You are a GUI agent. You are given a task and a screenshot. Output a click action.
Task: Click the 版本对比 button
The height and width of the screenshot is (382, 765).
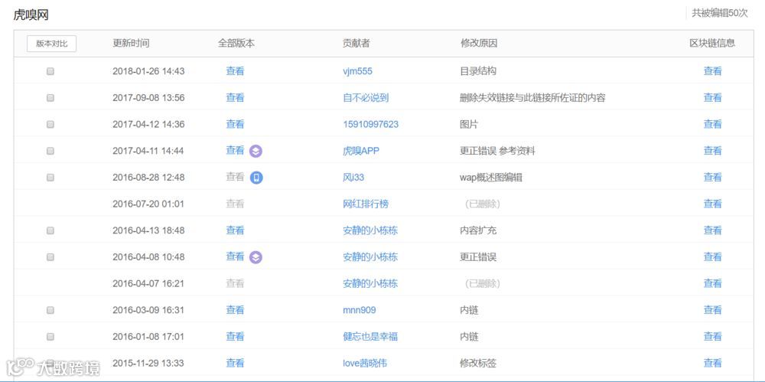coord(52,44)
